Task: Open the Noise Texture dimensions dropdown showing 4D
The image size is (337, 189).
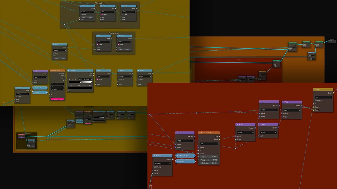Action: [209, 144]
